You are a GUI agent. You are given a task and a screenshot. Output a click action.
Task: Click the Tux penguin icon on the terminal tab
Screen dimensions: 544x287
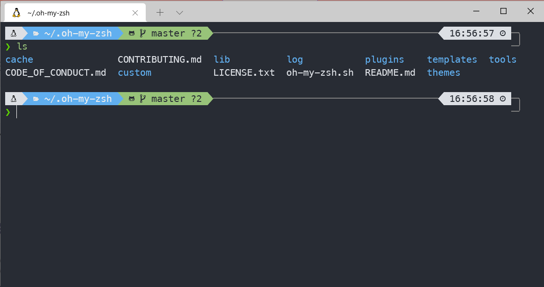point(17,13)
